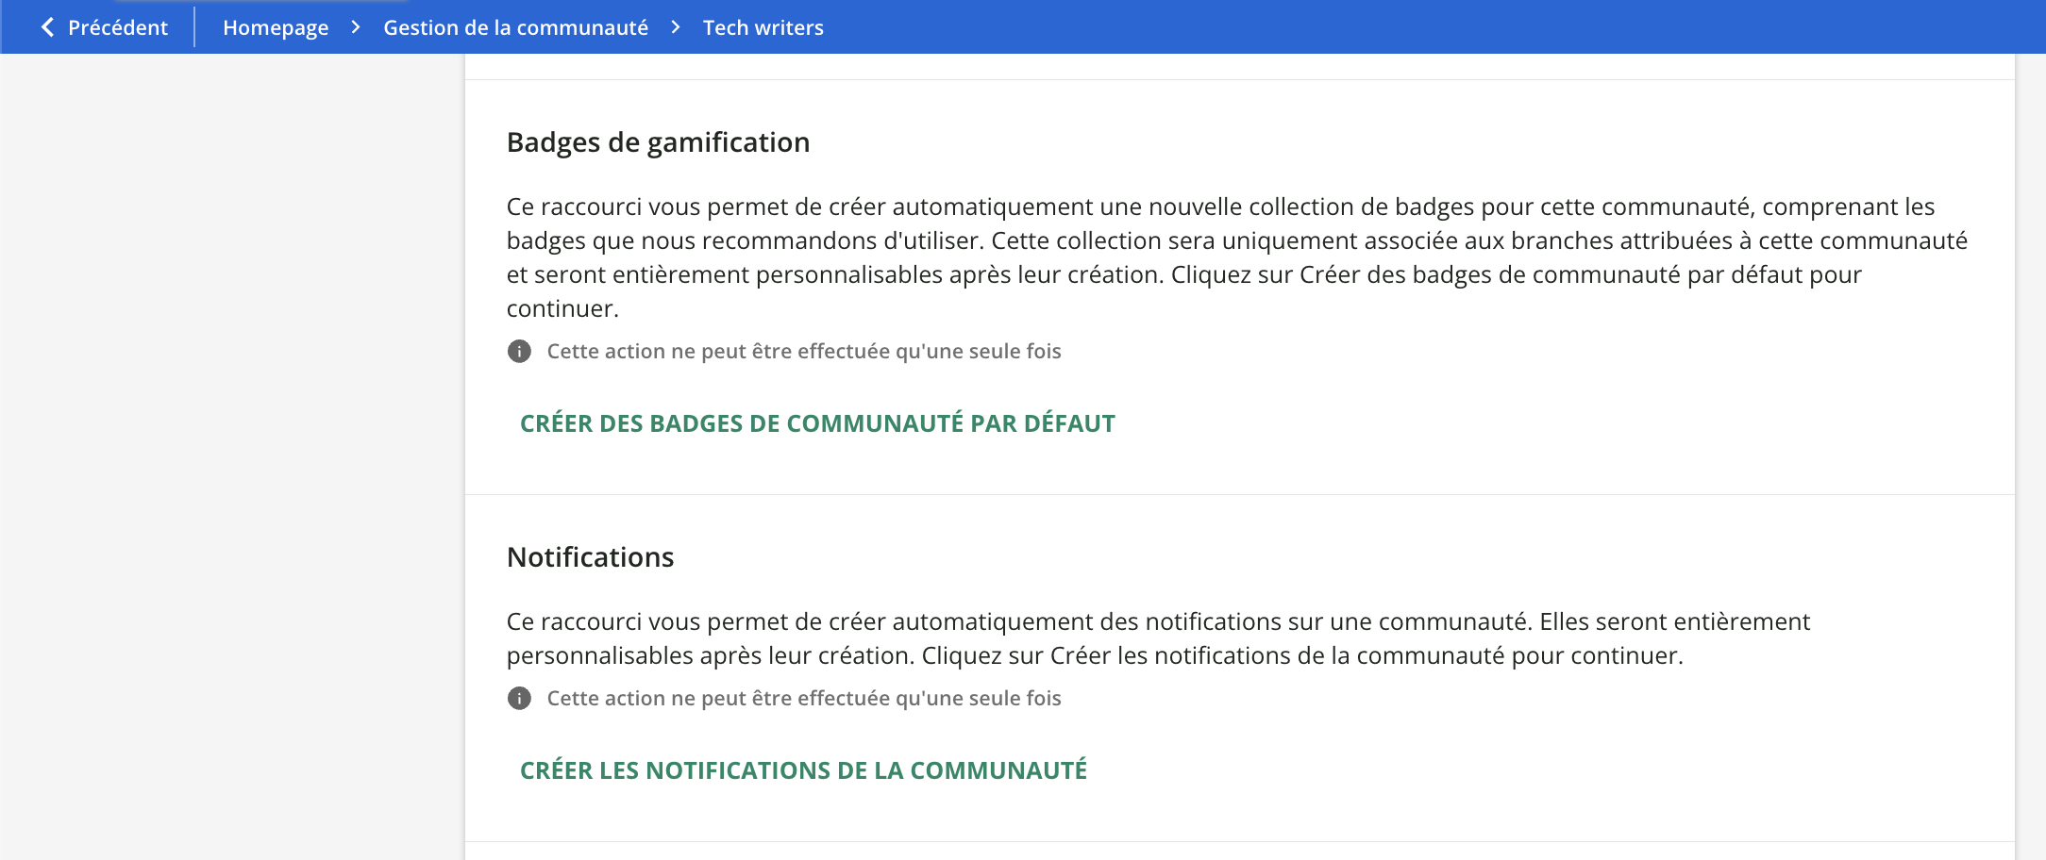Click the Badges de gamification section heading
The height and width of the screenshot is (860, 2046).
(x=659, y=141)
